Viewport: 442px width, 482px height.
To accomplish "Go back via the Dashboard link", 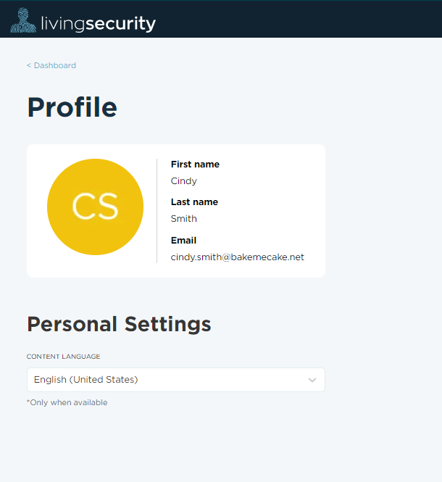I will [x=55, y=65].
